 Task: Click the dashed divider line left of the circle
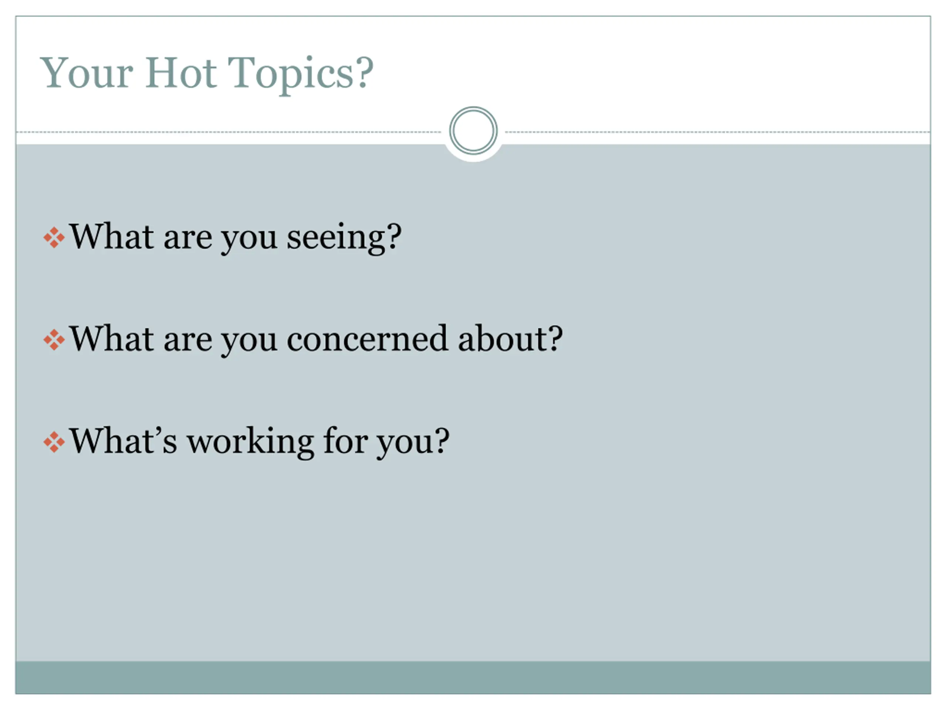(229, 132)
